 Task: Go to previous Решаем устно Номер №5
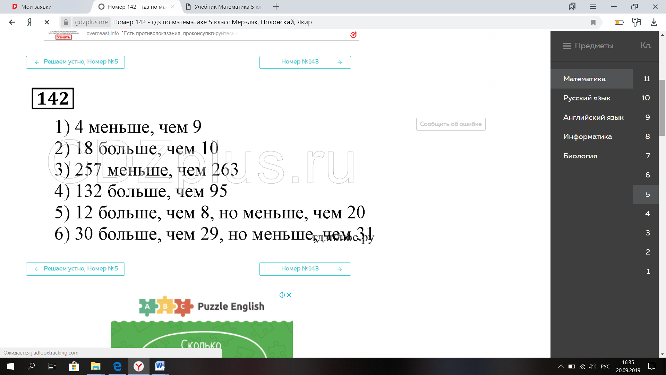75,62
